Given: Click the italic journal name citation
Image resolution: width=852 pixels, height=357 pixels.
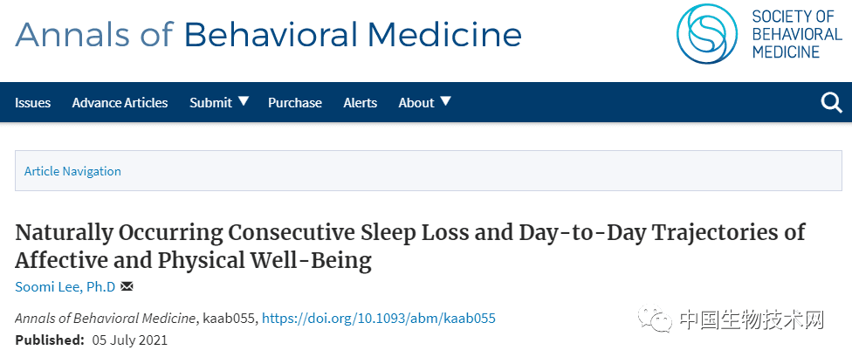Looking at the screenshot, I should point(106,318).
